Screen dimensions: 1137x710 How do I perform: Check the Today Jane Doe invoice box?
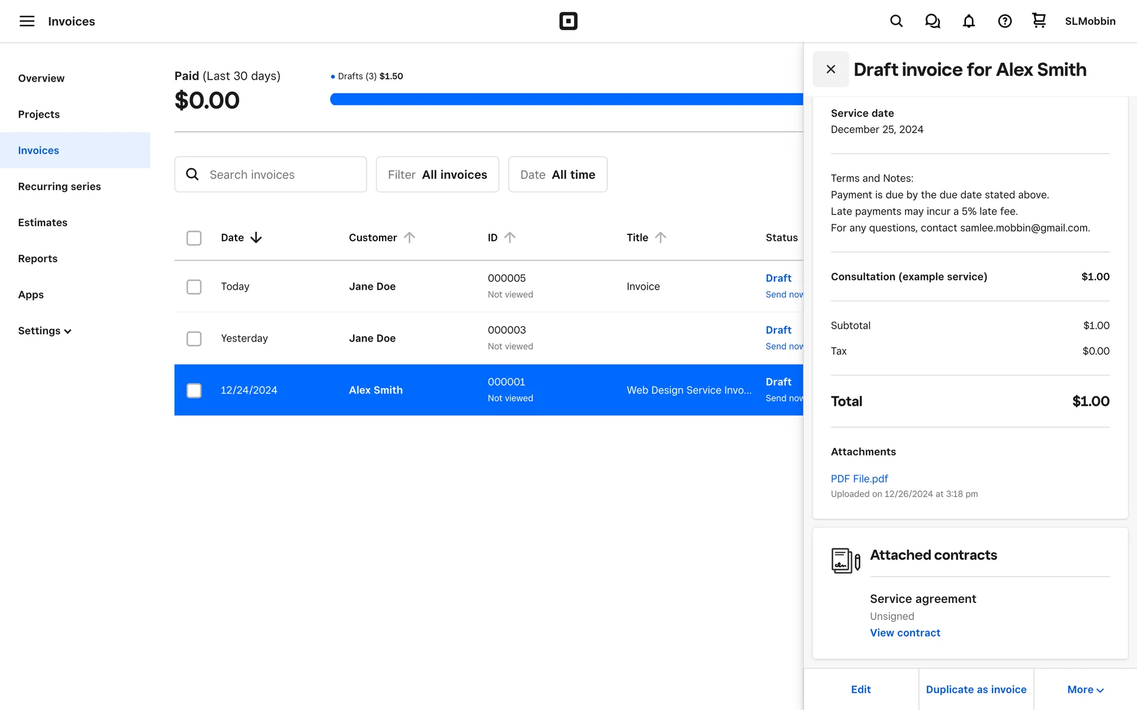tap(194, 287)
